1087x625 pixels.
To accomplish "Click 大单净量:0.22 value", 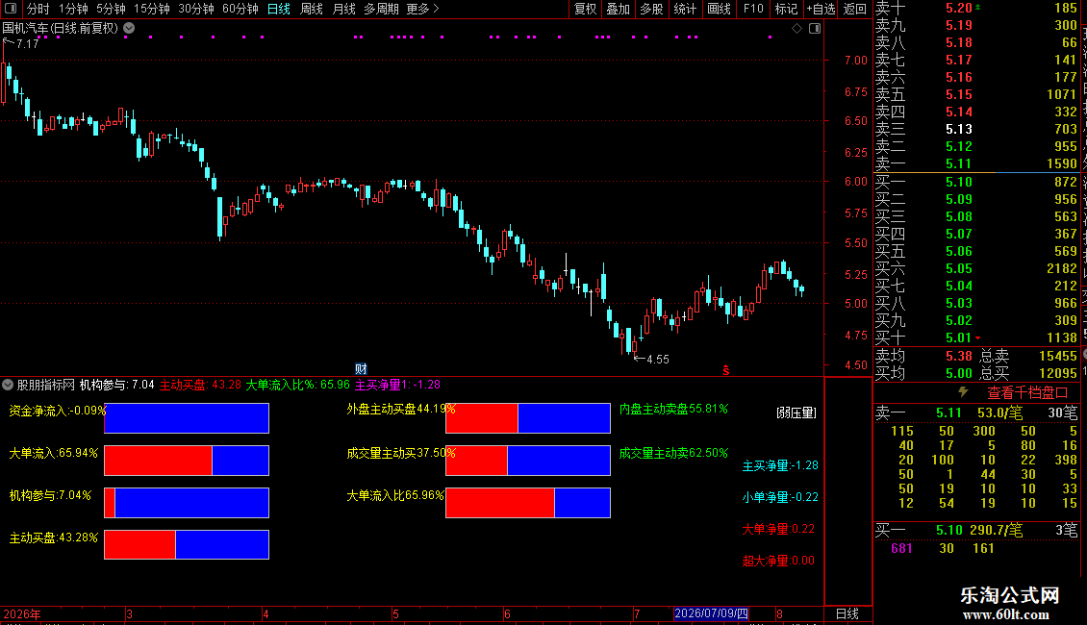I will (x=778, y=530).
